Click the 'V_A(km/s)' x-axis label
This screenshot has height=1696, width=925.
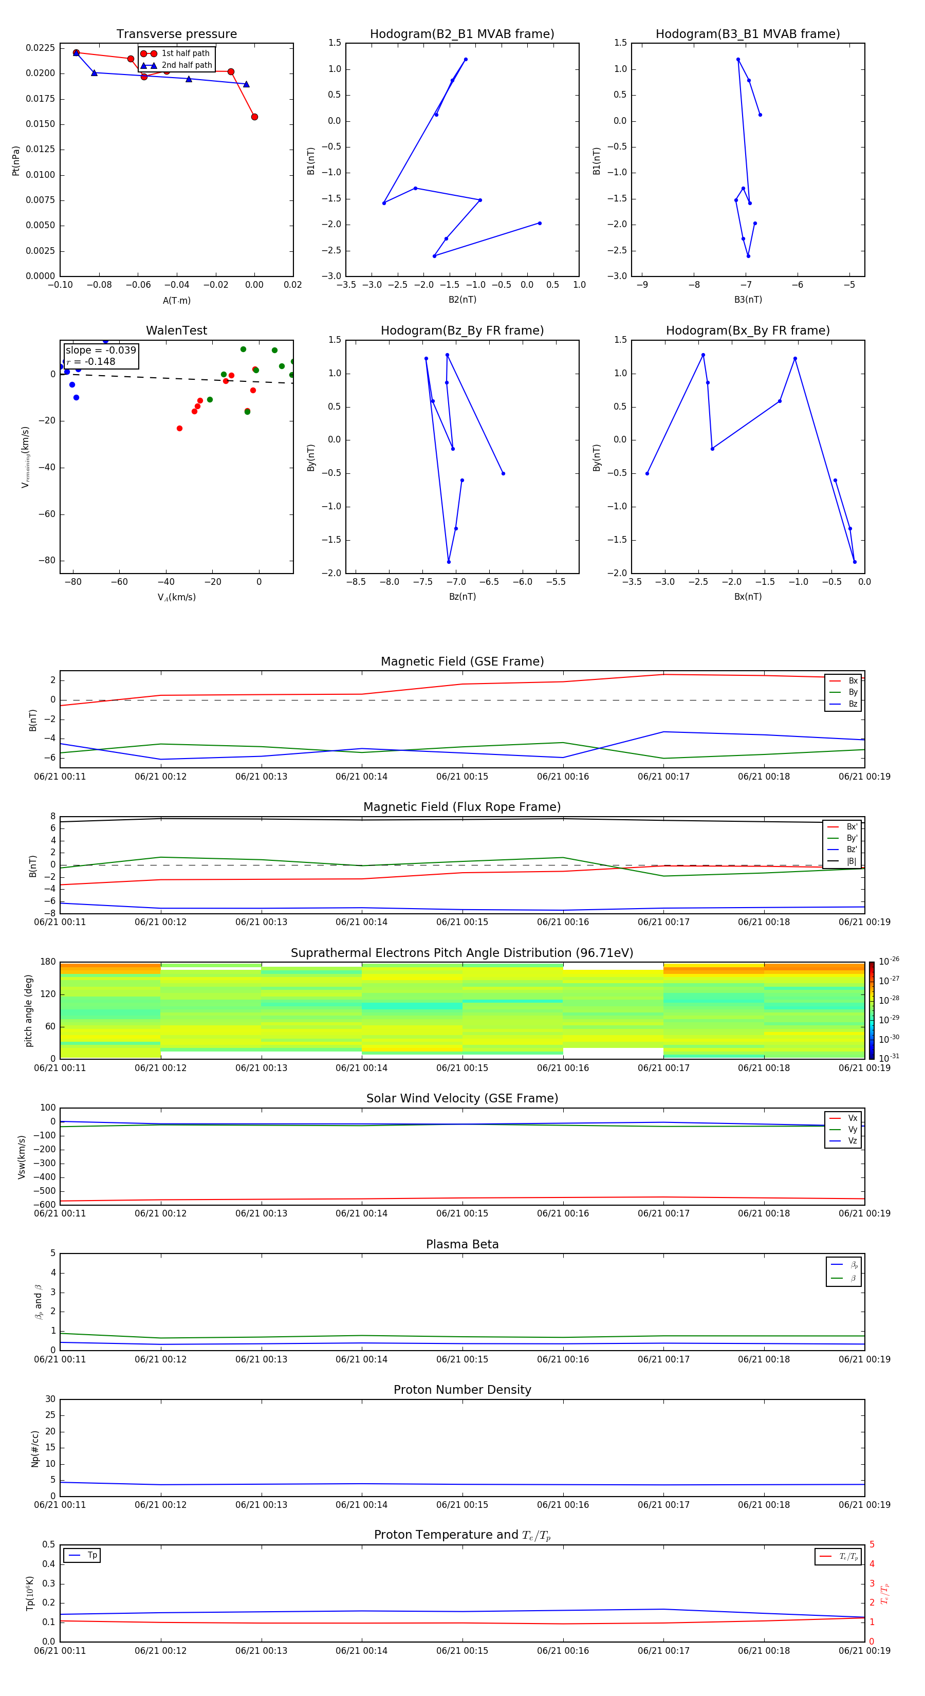tap(176, 597)
